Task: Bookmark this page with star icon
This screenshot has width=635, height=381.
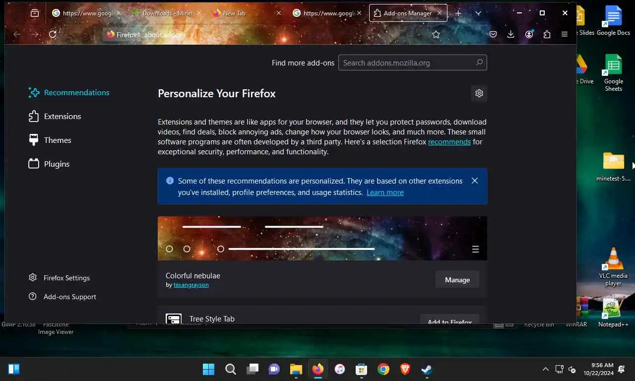Action: coord(436,34)
